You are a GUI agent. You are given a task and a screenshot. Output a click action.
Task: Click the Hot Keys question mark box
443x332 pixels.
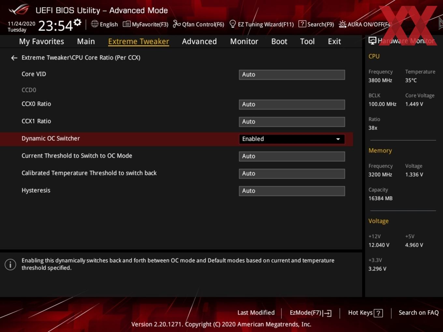378,313
